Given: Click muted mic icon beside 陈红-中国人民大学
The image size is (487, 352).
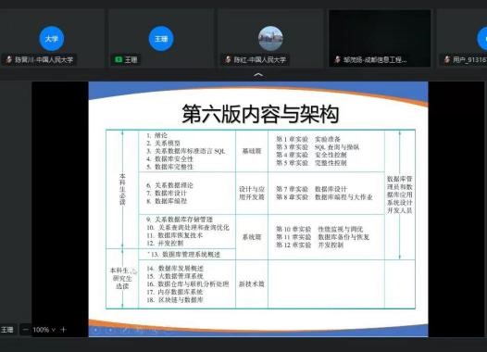Looking at the screenshot, I should [229, 59].
